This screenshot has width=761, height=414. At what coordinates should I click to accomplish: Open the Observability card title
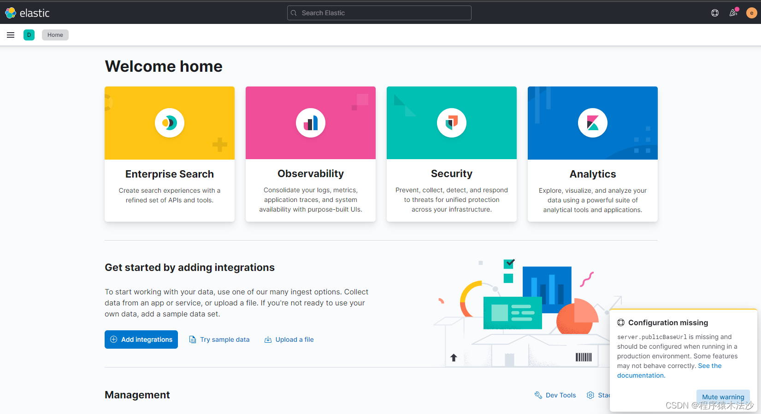[x=311, y=173]
